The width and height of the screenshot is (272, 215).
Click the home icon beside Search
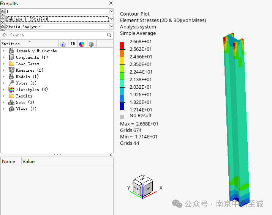4,35
